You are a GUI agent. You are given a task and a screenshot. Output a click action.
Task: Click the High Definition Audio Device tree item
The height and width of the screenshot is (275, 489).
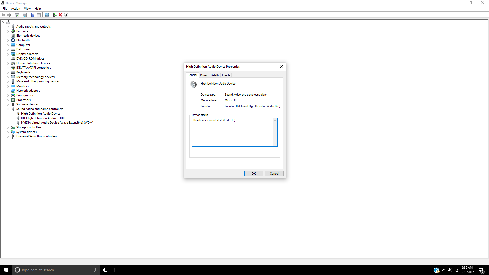tap(41, 114)
